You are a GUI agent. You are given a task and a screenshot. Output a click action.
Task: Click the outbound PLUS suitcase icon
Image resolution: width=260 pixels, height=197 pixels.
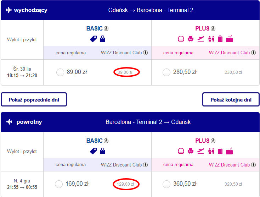click(x=220, y=39)
